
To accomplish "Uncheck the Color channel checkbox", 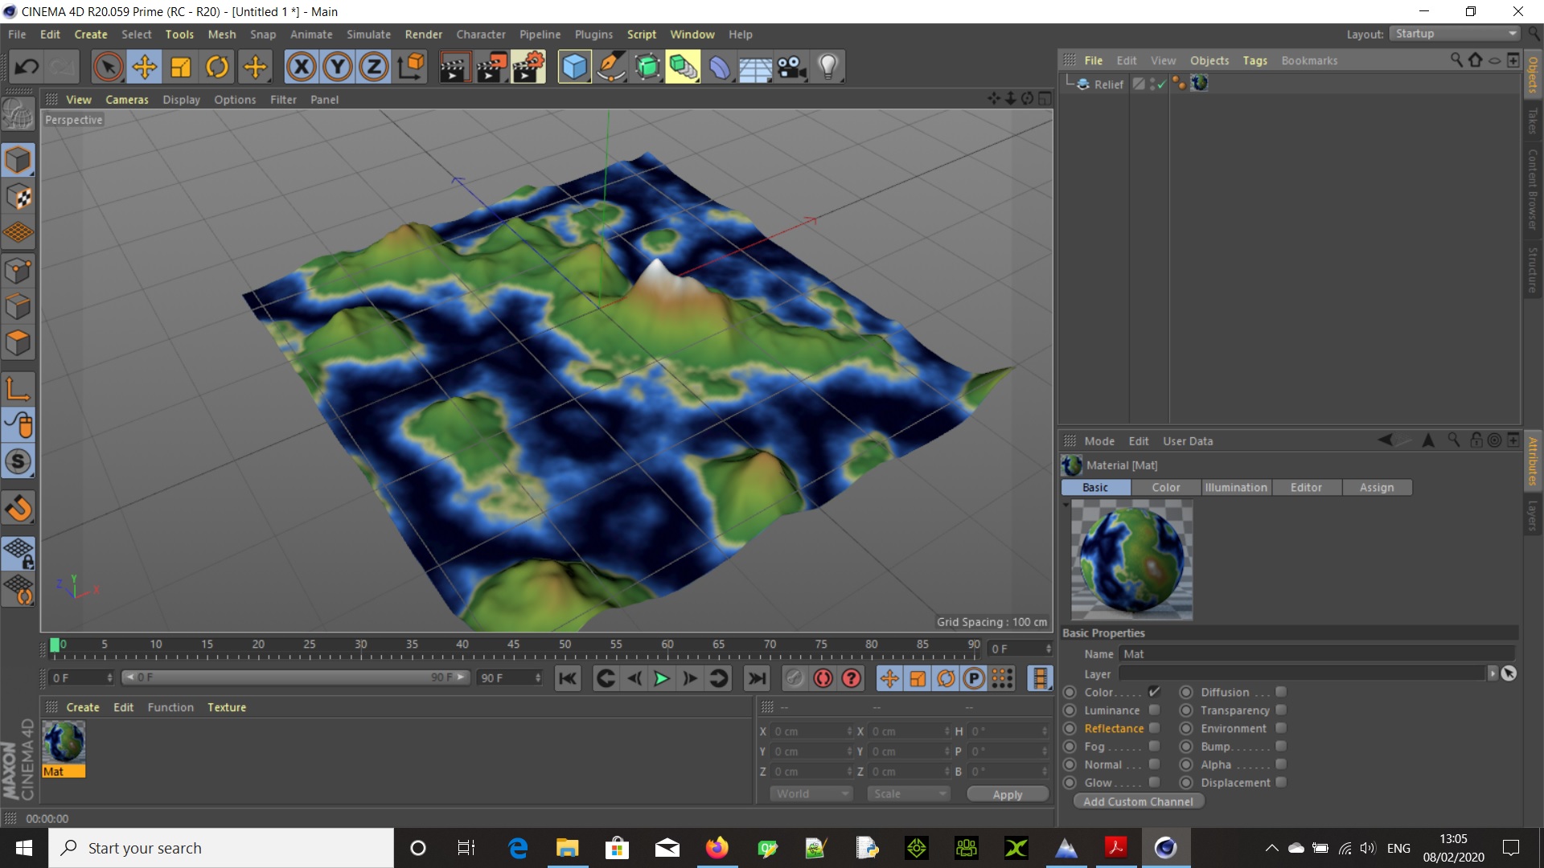I will coord(1154,691).
